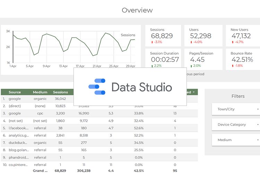This screenshot has height=173, width=260.
Task: Sort table by Sessions column header
Action: [x=60, y=92]
